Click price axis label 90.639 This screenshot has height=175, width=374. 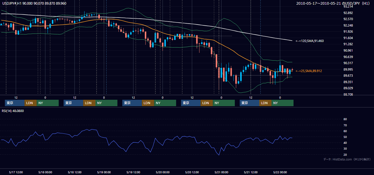[348, 57]
